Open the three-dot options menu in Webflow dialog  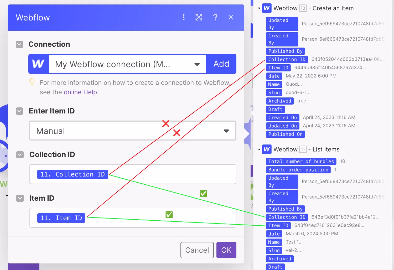[x=184, y=17]
